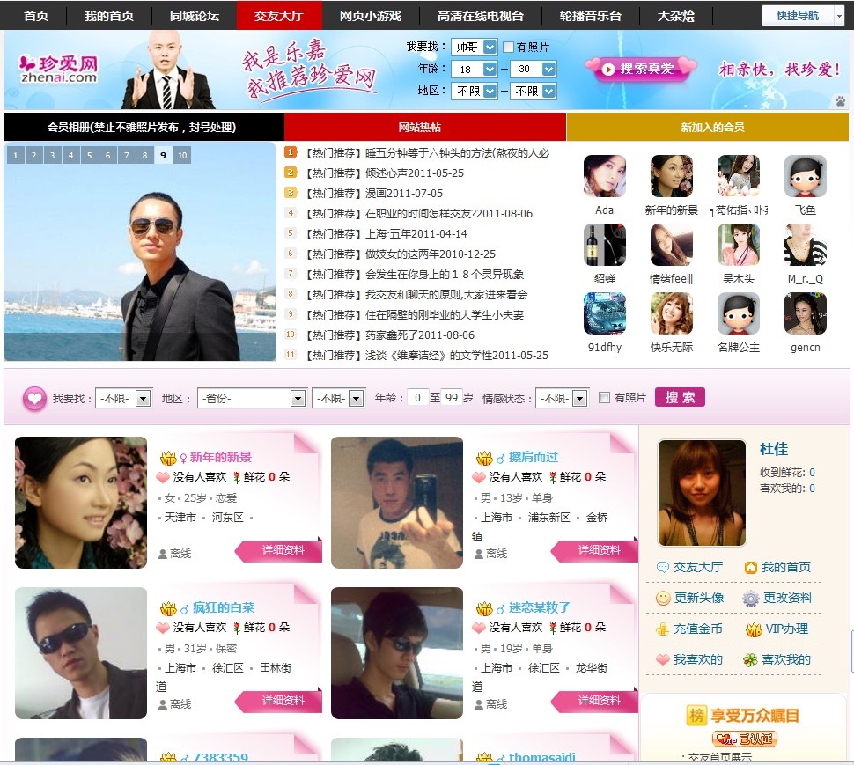Image resolution: width=854 pixels, height=765 pixels.
Task: Click 详细资料 on 擦肩而过 card
Action: (x=595, y=550)
